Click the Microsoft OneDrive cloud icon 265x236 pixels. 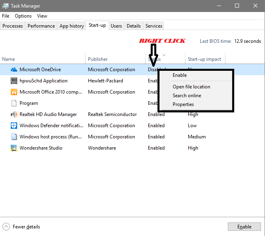[x=14, y=70]
